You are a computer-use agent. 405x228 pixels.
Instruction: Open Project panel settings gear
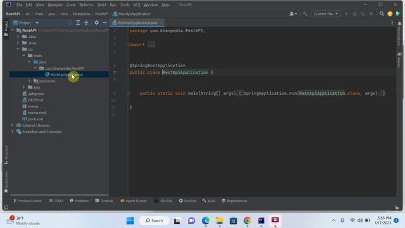[96, 23]
